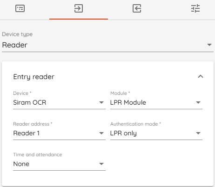
Task: Open the Module dropdown showing LPR Module
Action: pyautogui.click(x=156, y=102)
